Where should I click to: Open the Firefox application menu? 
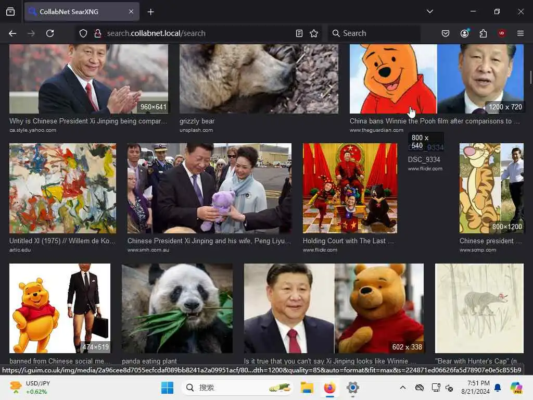pyautogui.click(x=521, y=33)
